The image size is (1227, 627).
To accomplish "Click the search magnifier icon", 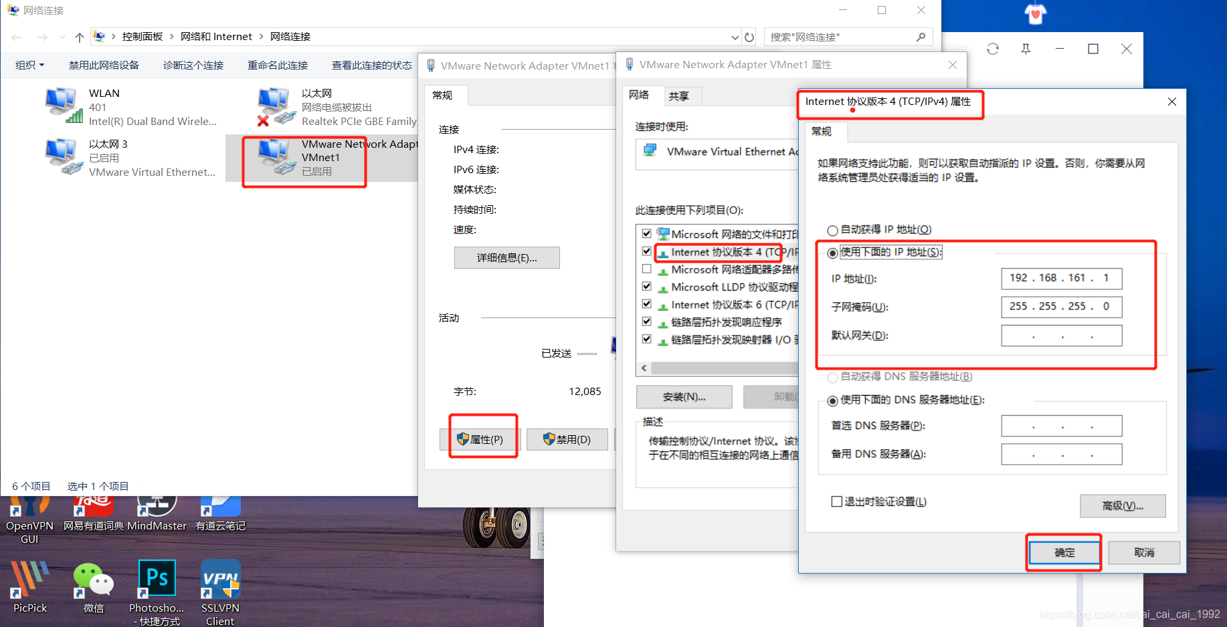I will 921,37.
